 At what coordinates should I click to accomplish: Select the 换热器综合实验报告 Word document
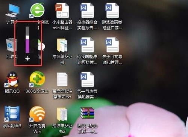pyautogui.click(x=87, y=10)
